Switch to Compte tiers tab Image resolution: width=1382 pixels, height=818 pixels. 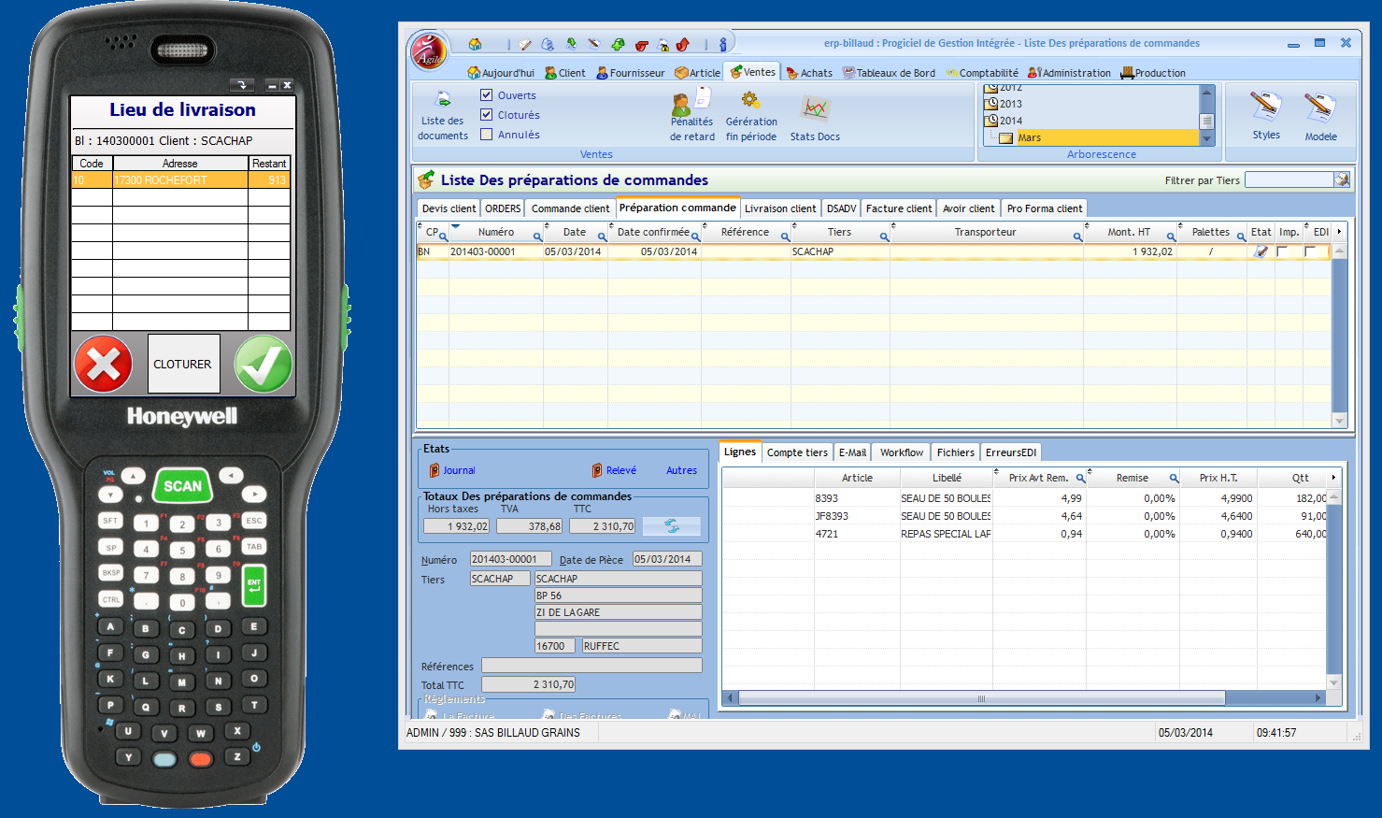point(797,452)
